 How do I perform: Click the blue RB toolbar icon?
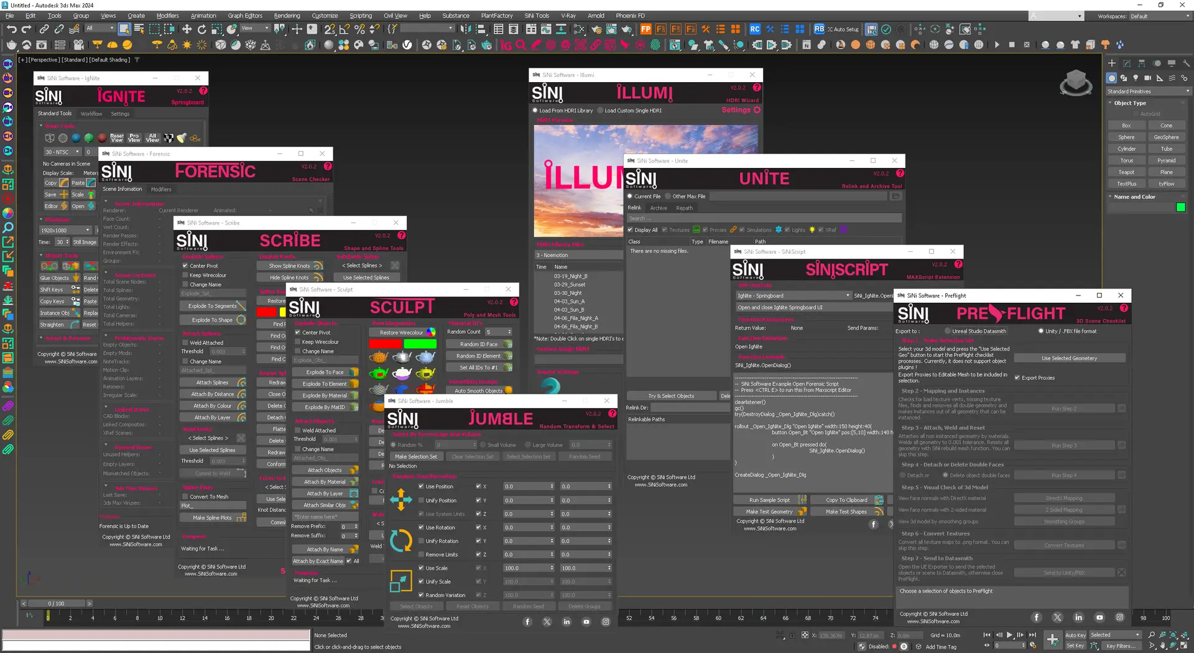point(819,29)
